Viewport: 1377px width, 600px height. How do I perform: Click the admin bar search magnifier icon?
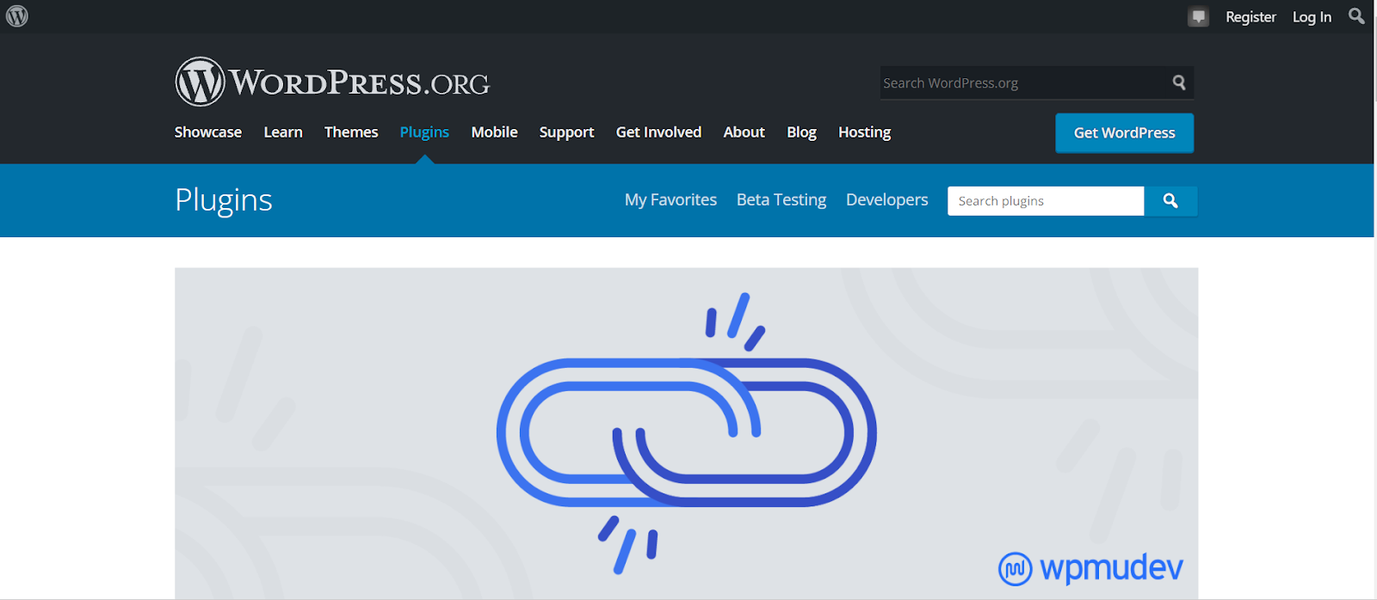pyautogui.click(x=1356, y=16)
